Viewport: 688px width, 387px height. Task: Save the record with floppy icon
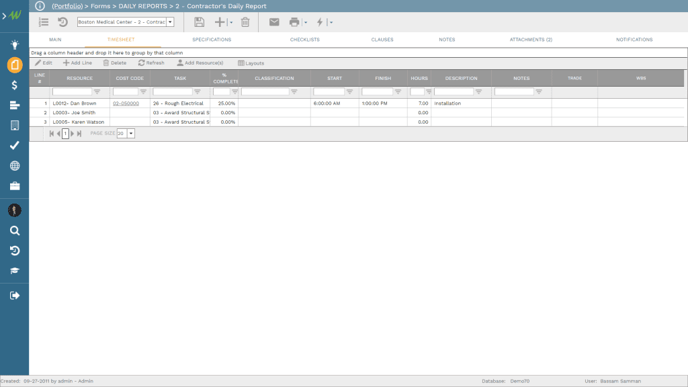point(199,22)
